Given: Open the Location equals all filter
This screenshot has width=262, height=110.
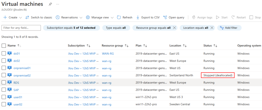Looking at the screenshot, I should pos(196,28).
